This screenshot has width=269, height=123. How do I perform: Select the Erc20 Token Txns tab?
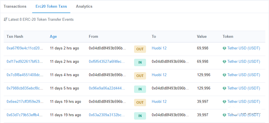pyautogui.click(x=51, y=6)
